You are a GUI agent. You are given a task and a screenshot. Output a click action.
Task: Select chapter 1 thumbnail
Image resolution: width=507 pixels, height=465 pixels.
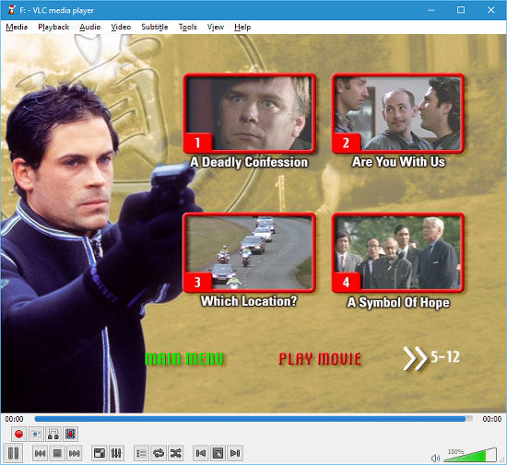coord(249,113)
